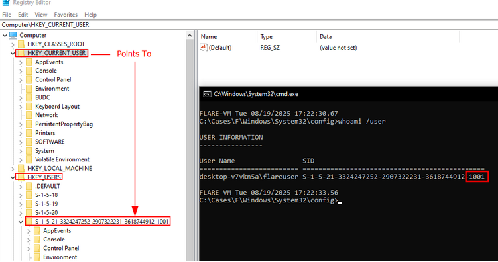Image resolution: width=498 pixels, height=262 pixels.
Task: Click the S-1-5-19 folder icon
Action: pyautogui.click(x=29, y=204)
